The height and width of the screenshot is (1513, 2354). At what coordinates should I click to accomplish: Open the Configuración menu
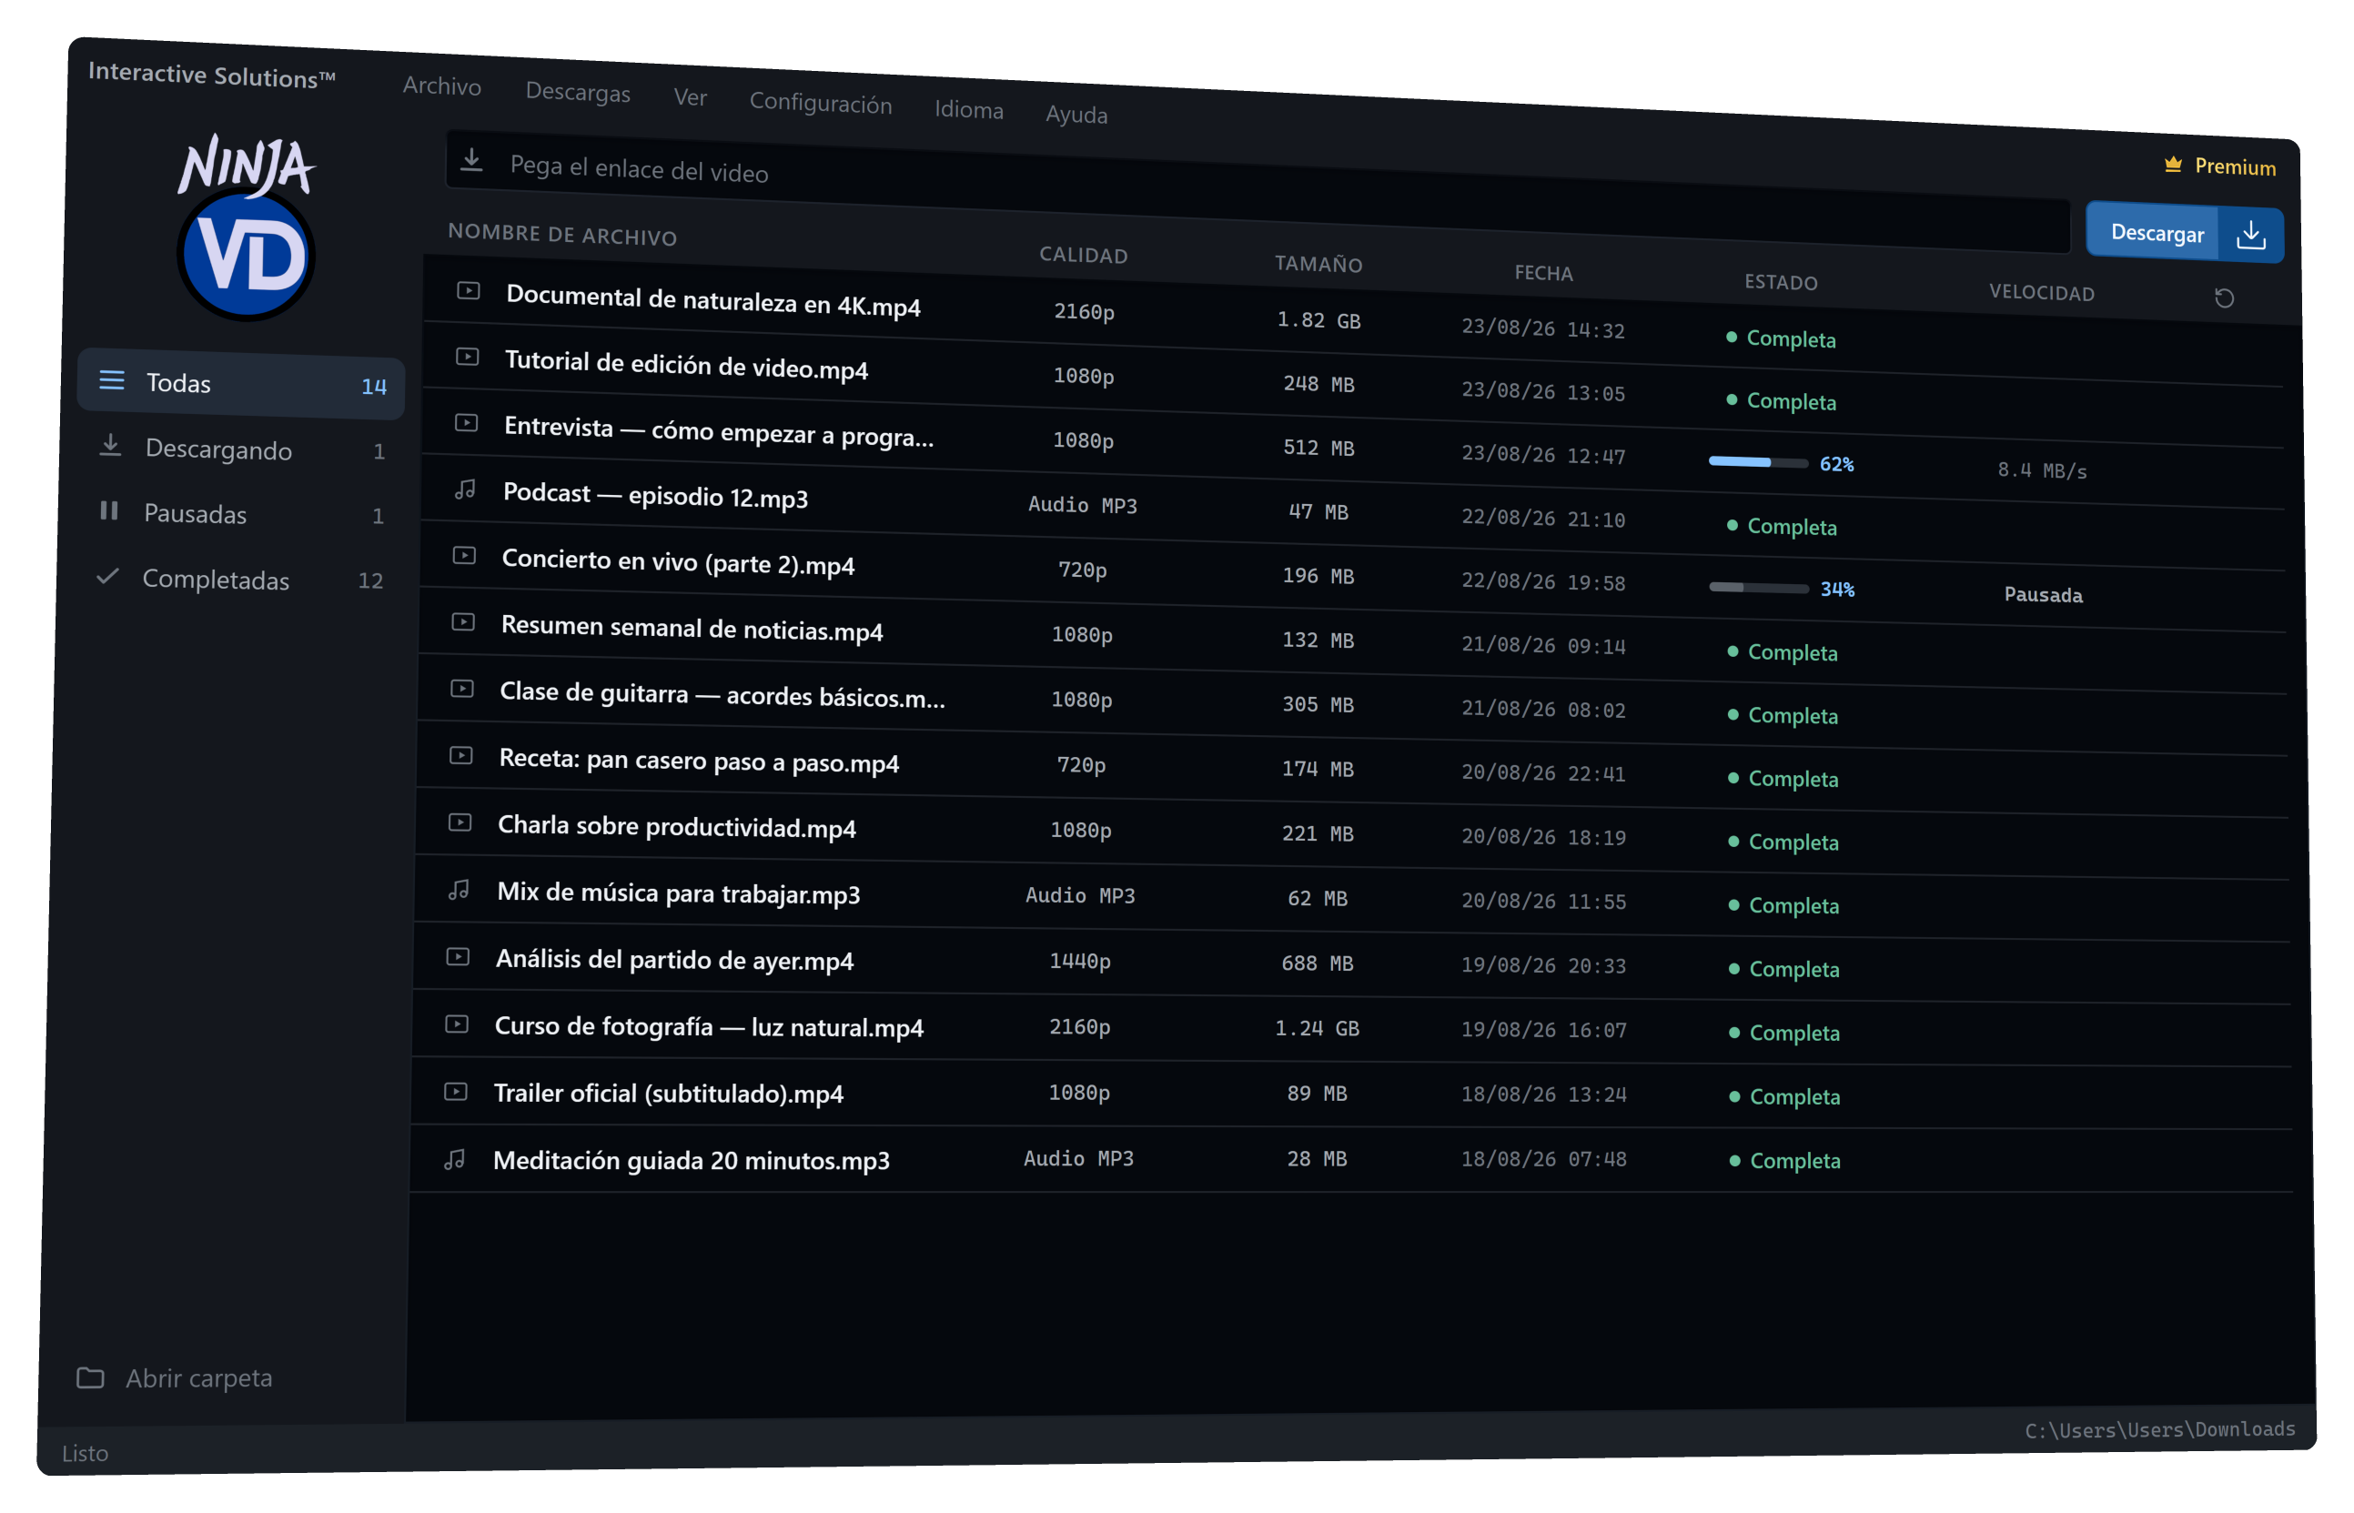click(821, 103)
